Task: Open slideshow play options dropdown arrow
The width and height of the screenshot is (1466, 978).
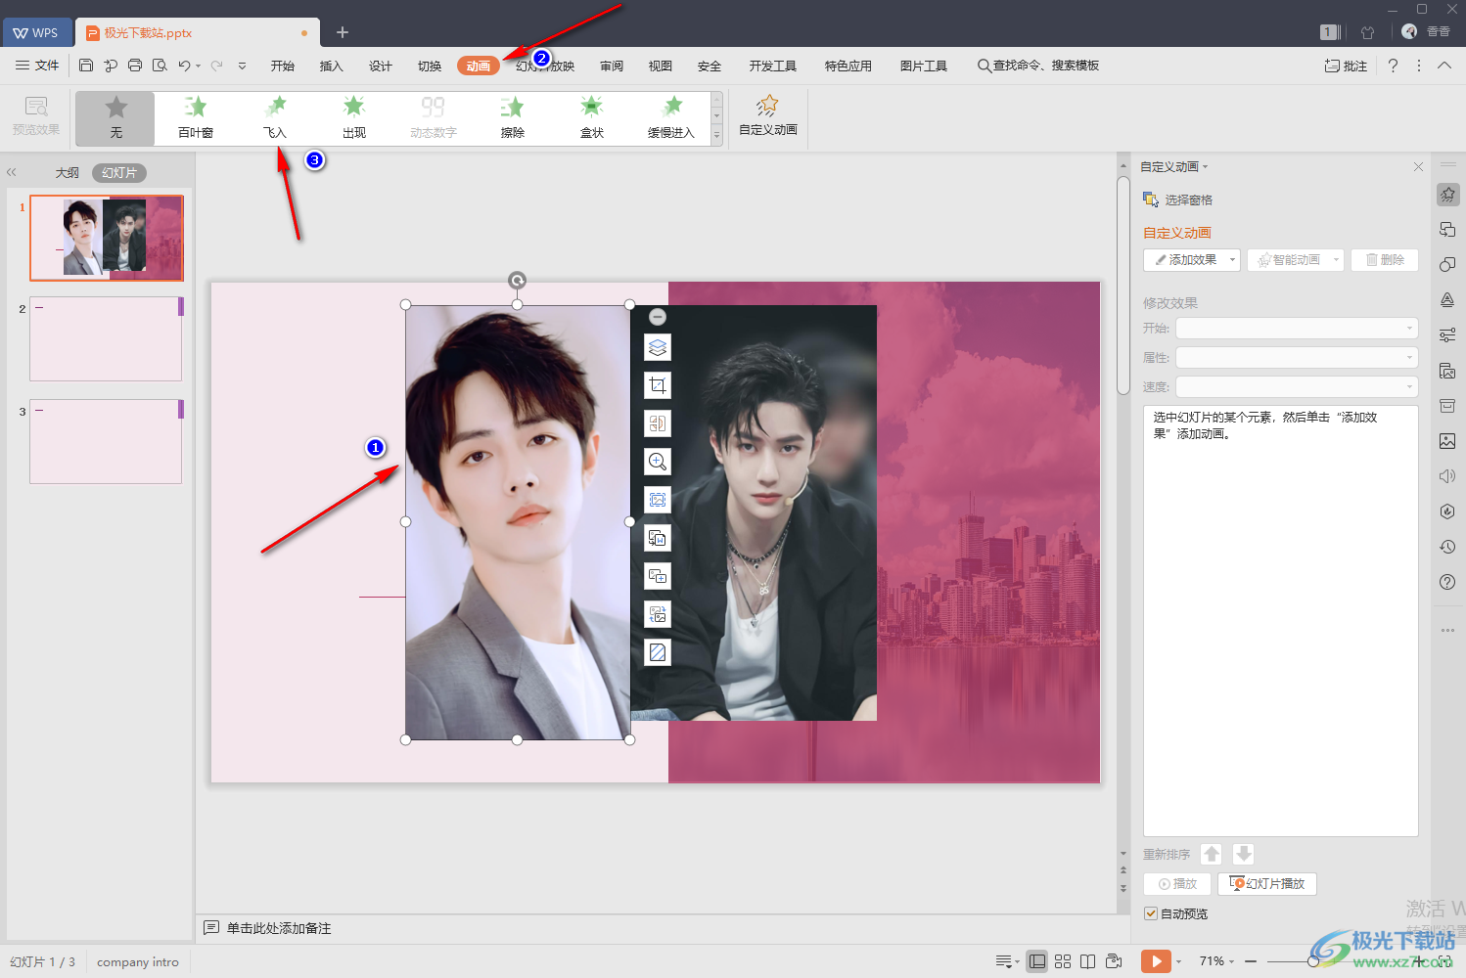Action: [1178, 961]
